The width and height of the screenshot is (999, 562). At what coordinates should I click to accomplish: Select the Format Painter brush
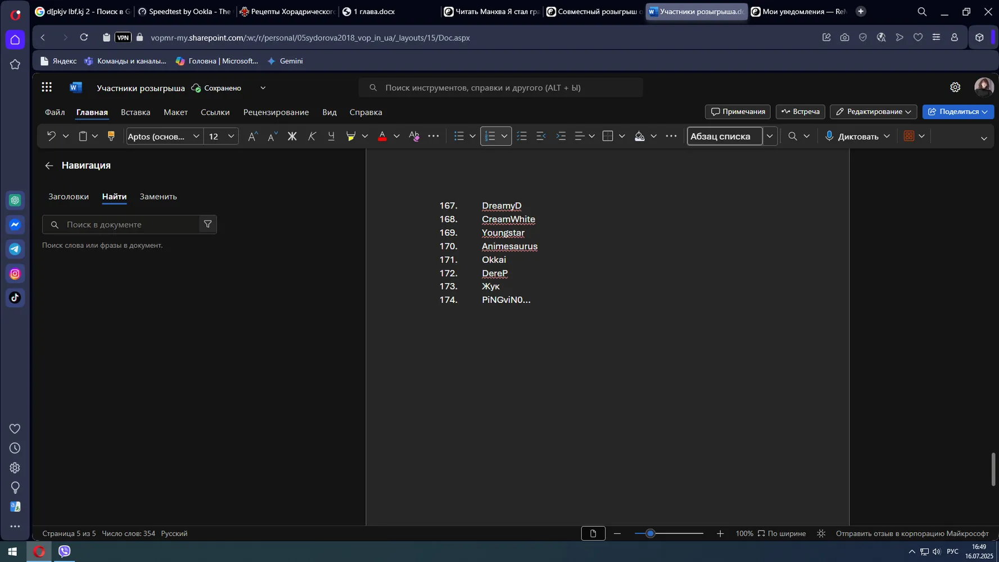pyautogui.click(x=111, y=136)
